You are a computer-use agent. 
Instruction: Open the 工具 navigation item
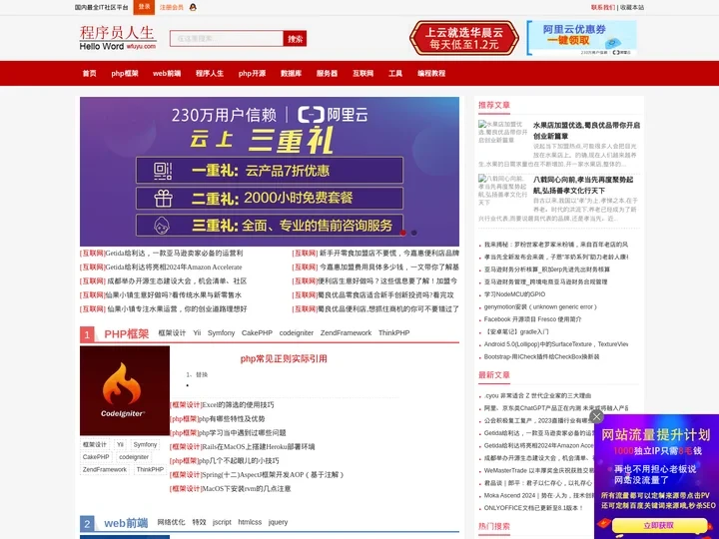tap(395, 73)
